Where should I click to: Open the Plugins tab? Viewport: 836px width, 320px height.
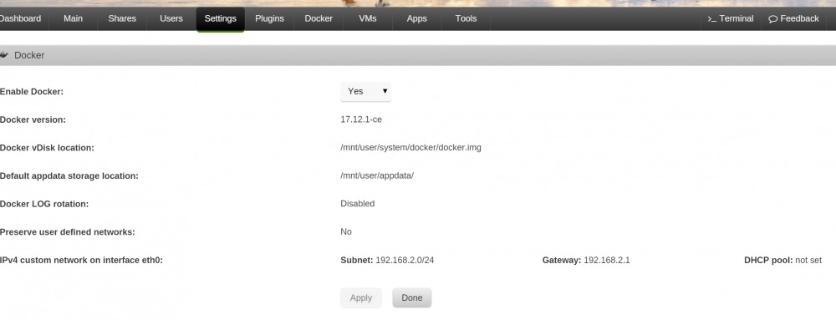(x=269, y=18)
